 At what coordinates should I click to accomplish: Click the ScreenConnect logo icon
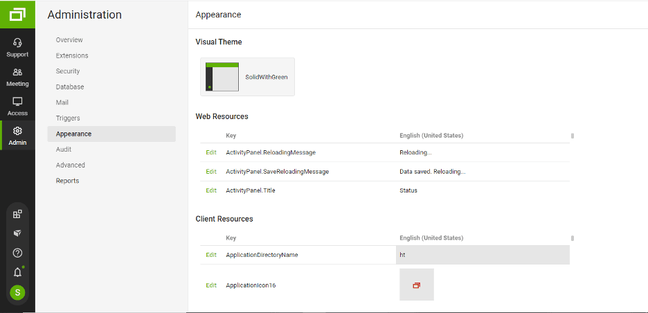[17, 14]
